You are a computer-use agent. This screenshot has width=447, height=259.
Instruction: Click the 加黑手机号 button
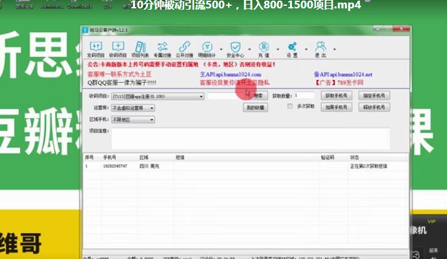click(337, 107)
